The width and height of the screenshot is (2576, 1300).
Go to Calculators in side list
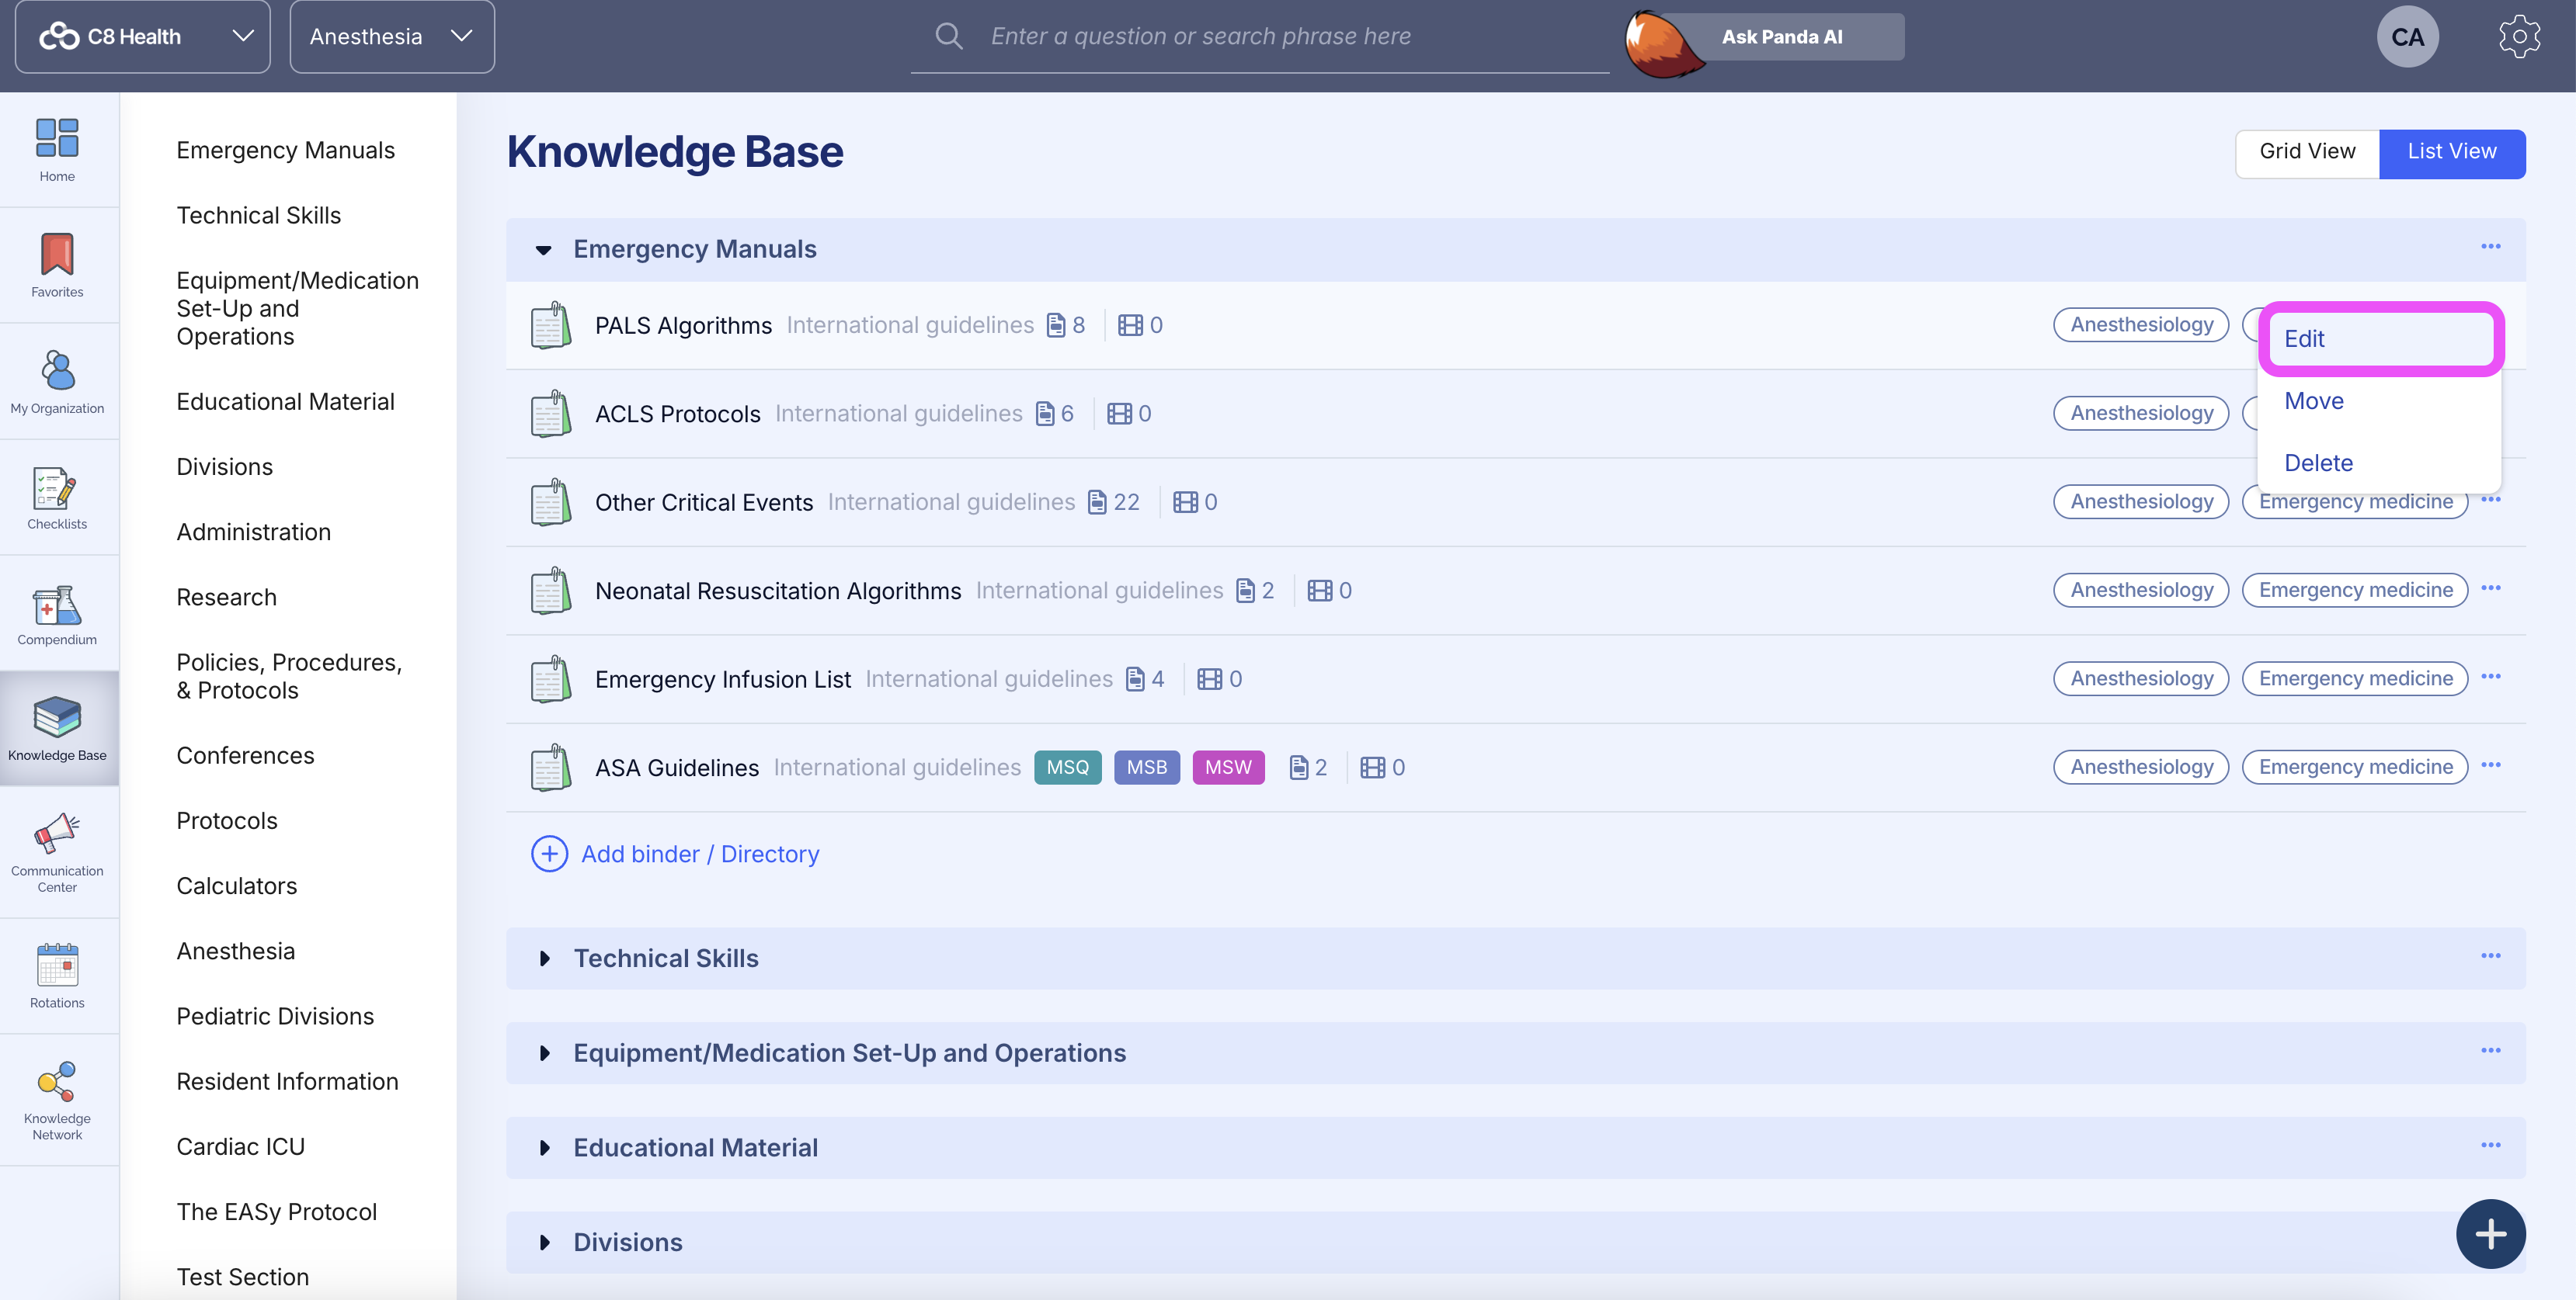pos(236,886)
